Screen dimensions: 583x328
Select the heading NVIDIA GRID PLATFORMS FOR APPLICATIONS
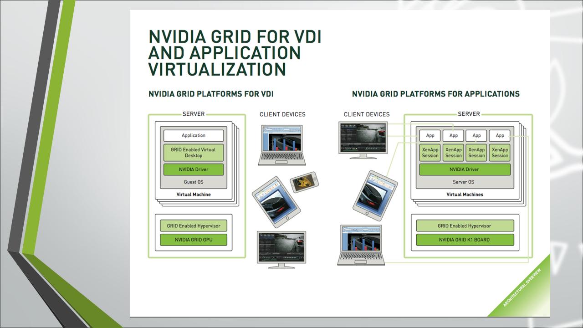[x=436, y=94]
